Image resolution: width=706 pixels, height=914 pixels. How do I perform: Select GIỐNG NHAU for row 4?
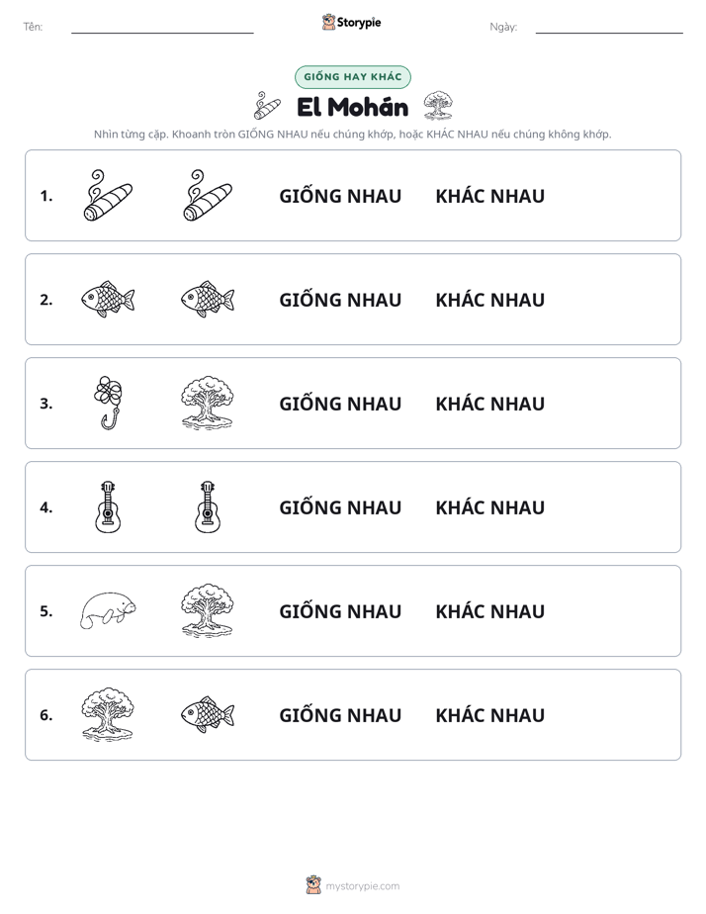pos(340,507)
